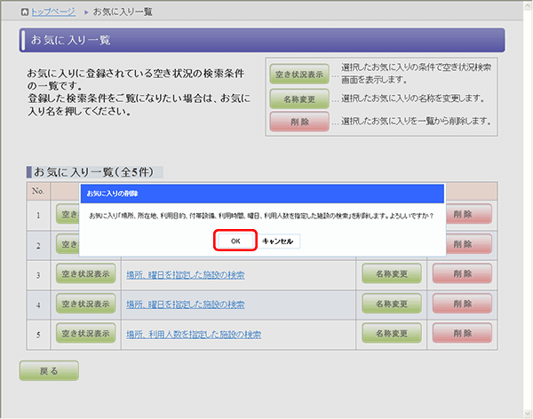This screenshot has width=533, height=419.
Task: Click キャンセル in the delete dialog
Action: pyautogui.click(x=278, y=241)
